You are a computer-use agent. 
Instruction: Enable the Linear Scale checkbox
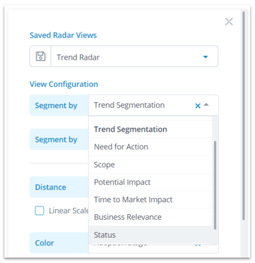pyautogui.click(x=39, y=211)
